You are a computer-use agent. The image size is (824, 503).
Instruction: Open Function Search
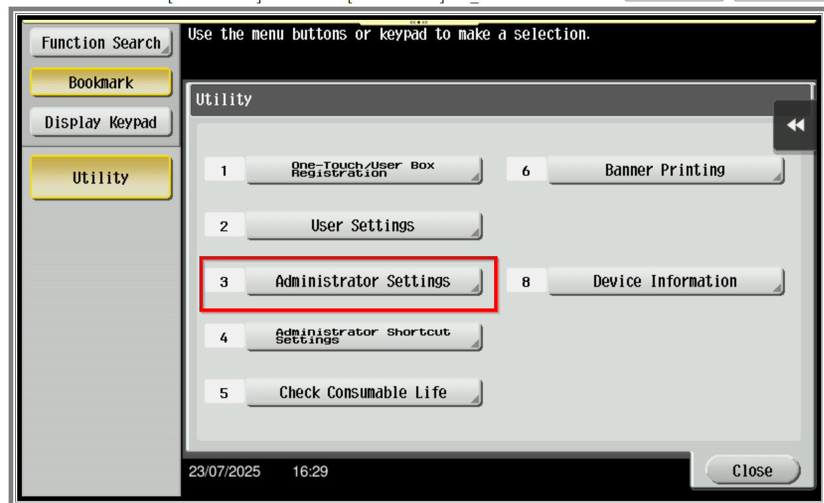101,43
